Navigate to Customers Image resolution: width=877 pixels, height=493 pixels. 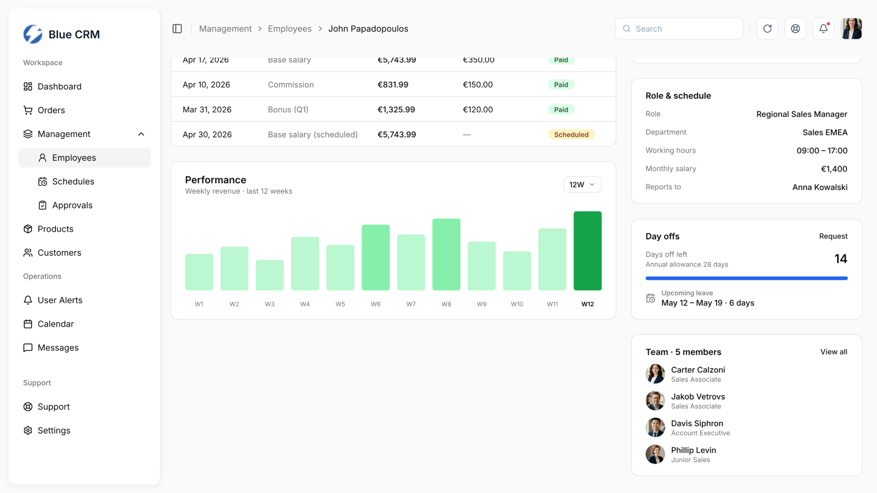pyautogui.click(x=85, y=252)
